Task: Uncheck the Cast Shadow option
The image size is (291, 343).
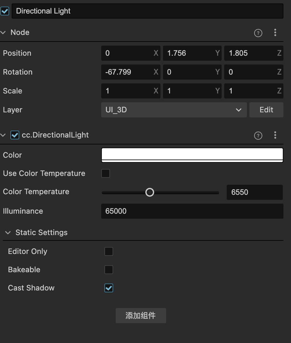Action: (109, 288)
